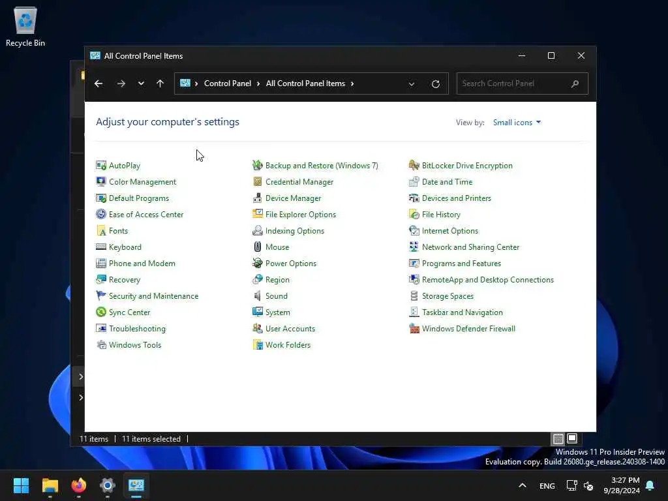The image size is (668, 501).
Task: Open the Work Folders link
Action: coord(288,344)
